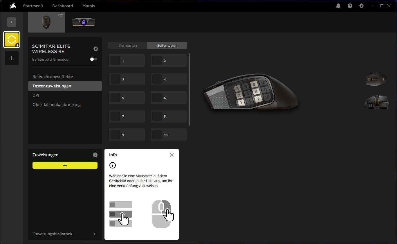The height and width of the screenshot is (244, 397).
Task: Open Scimitar Elite device settings gear
Action: point(96,49)
